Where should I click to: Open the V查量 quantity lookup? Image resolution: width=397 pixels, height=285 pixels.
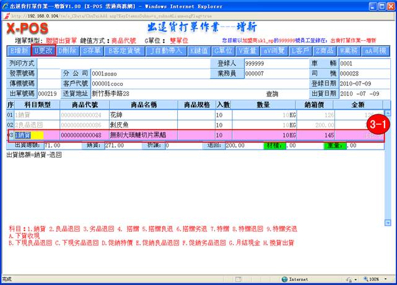click(249, 51)
